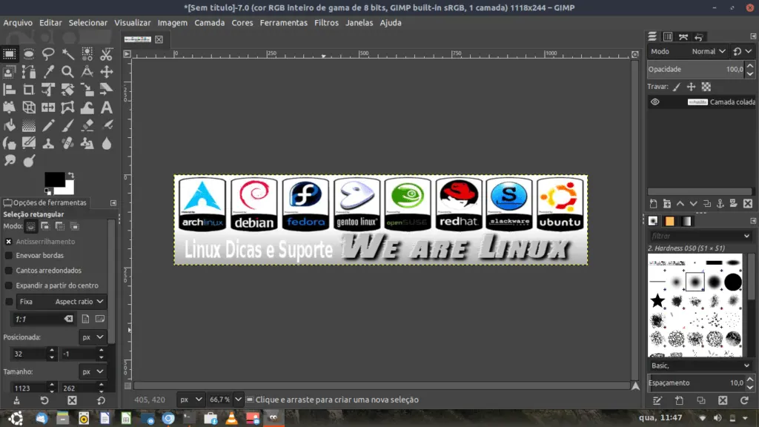Select the Paintbrush tool
The width and height of the screenshot is (759, 427).
coord(67,125)
